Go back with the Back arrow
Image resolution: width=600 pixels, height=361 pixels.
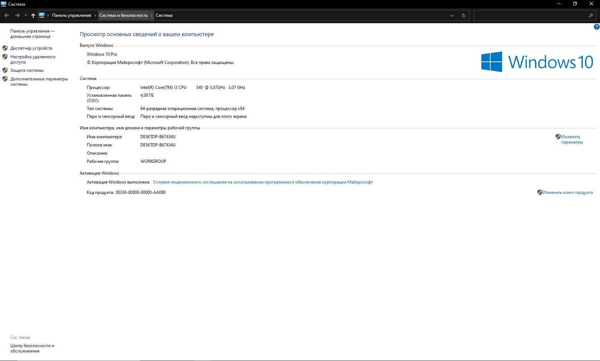[x=6, y=15]
